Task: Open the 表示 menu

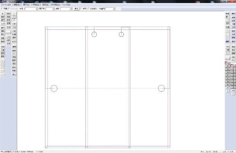Action: click(x=26, y=5)
